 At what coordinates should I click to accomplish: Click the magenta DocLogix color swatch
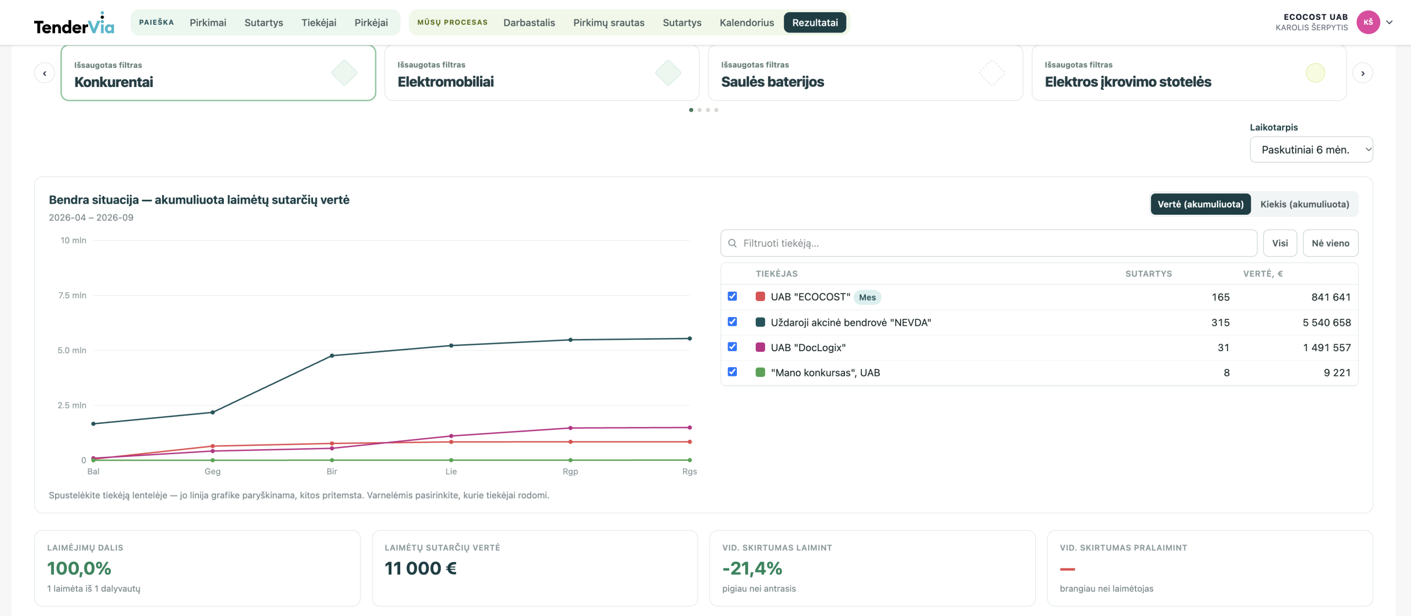tap(760, 347)
